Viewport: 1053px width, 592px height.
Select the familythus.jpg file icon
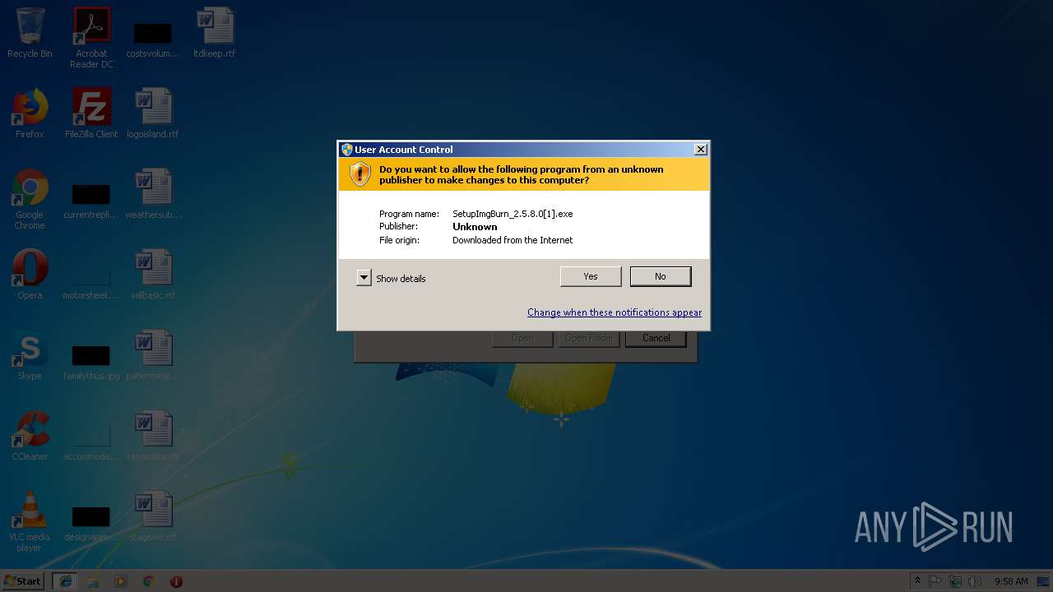tap(91, 360)
